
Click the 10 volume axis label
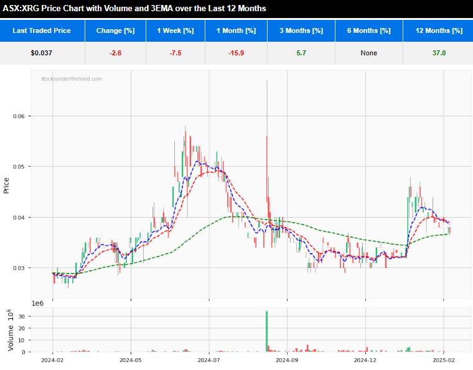point(22,340)
